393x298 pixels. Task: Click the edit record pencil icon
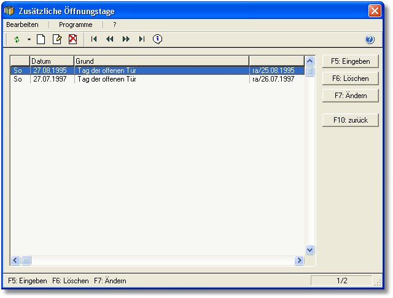[x=57, y=39]
